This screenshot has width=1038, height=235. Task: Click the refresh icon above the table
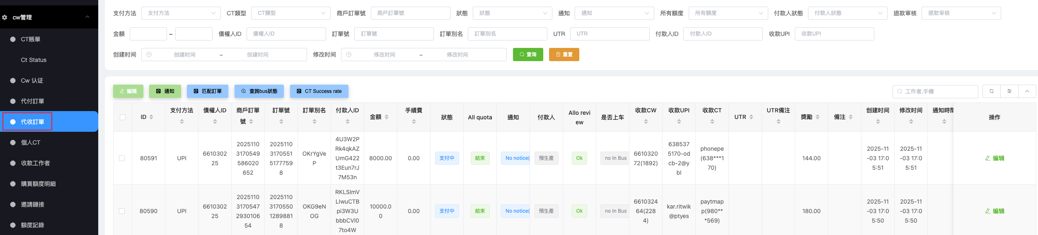point(991,91)
